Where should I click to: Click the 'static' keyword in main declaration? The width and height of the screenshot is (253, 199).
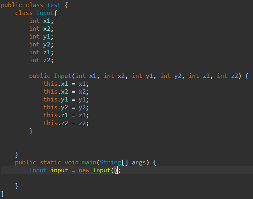(x=50, y=162)
